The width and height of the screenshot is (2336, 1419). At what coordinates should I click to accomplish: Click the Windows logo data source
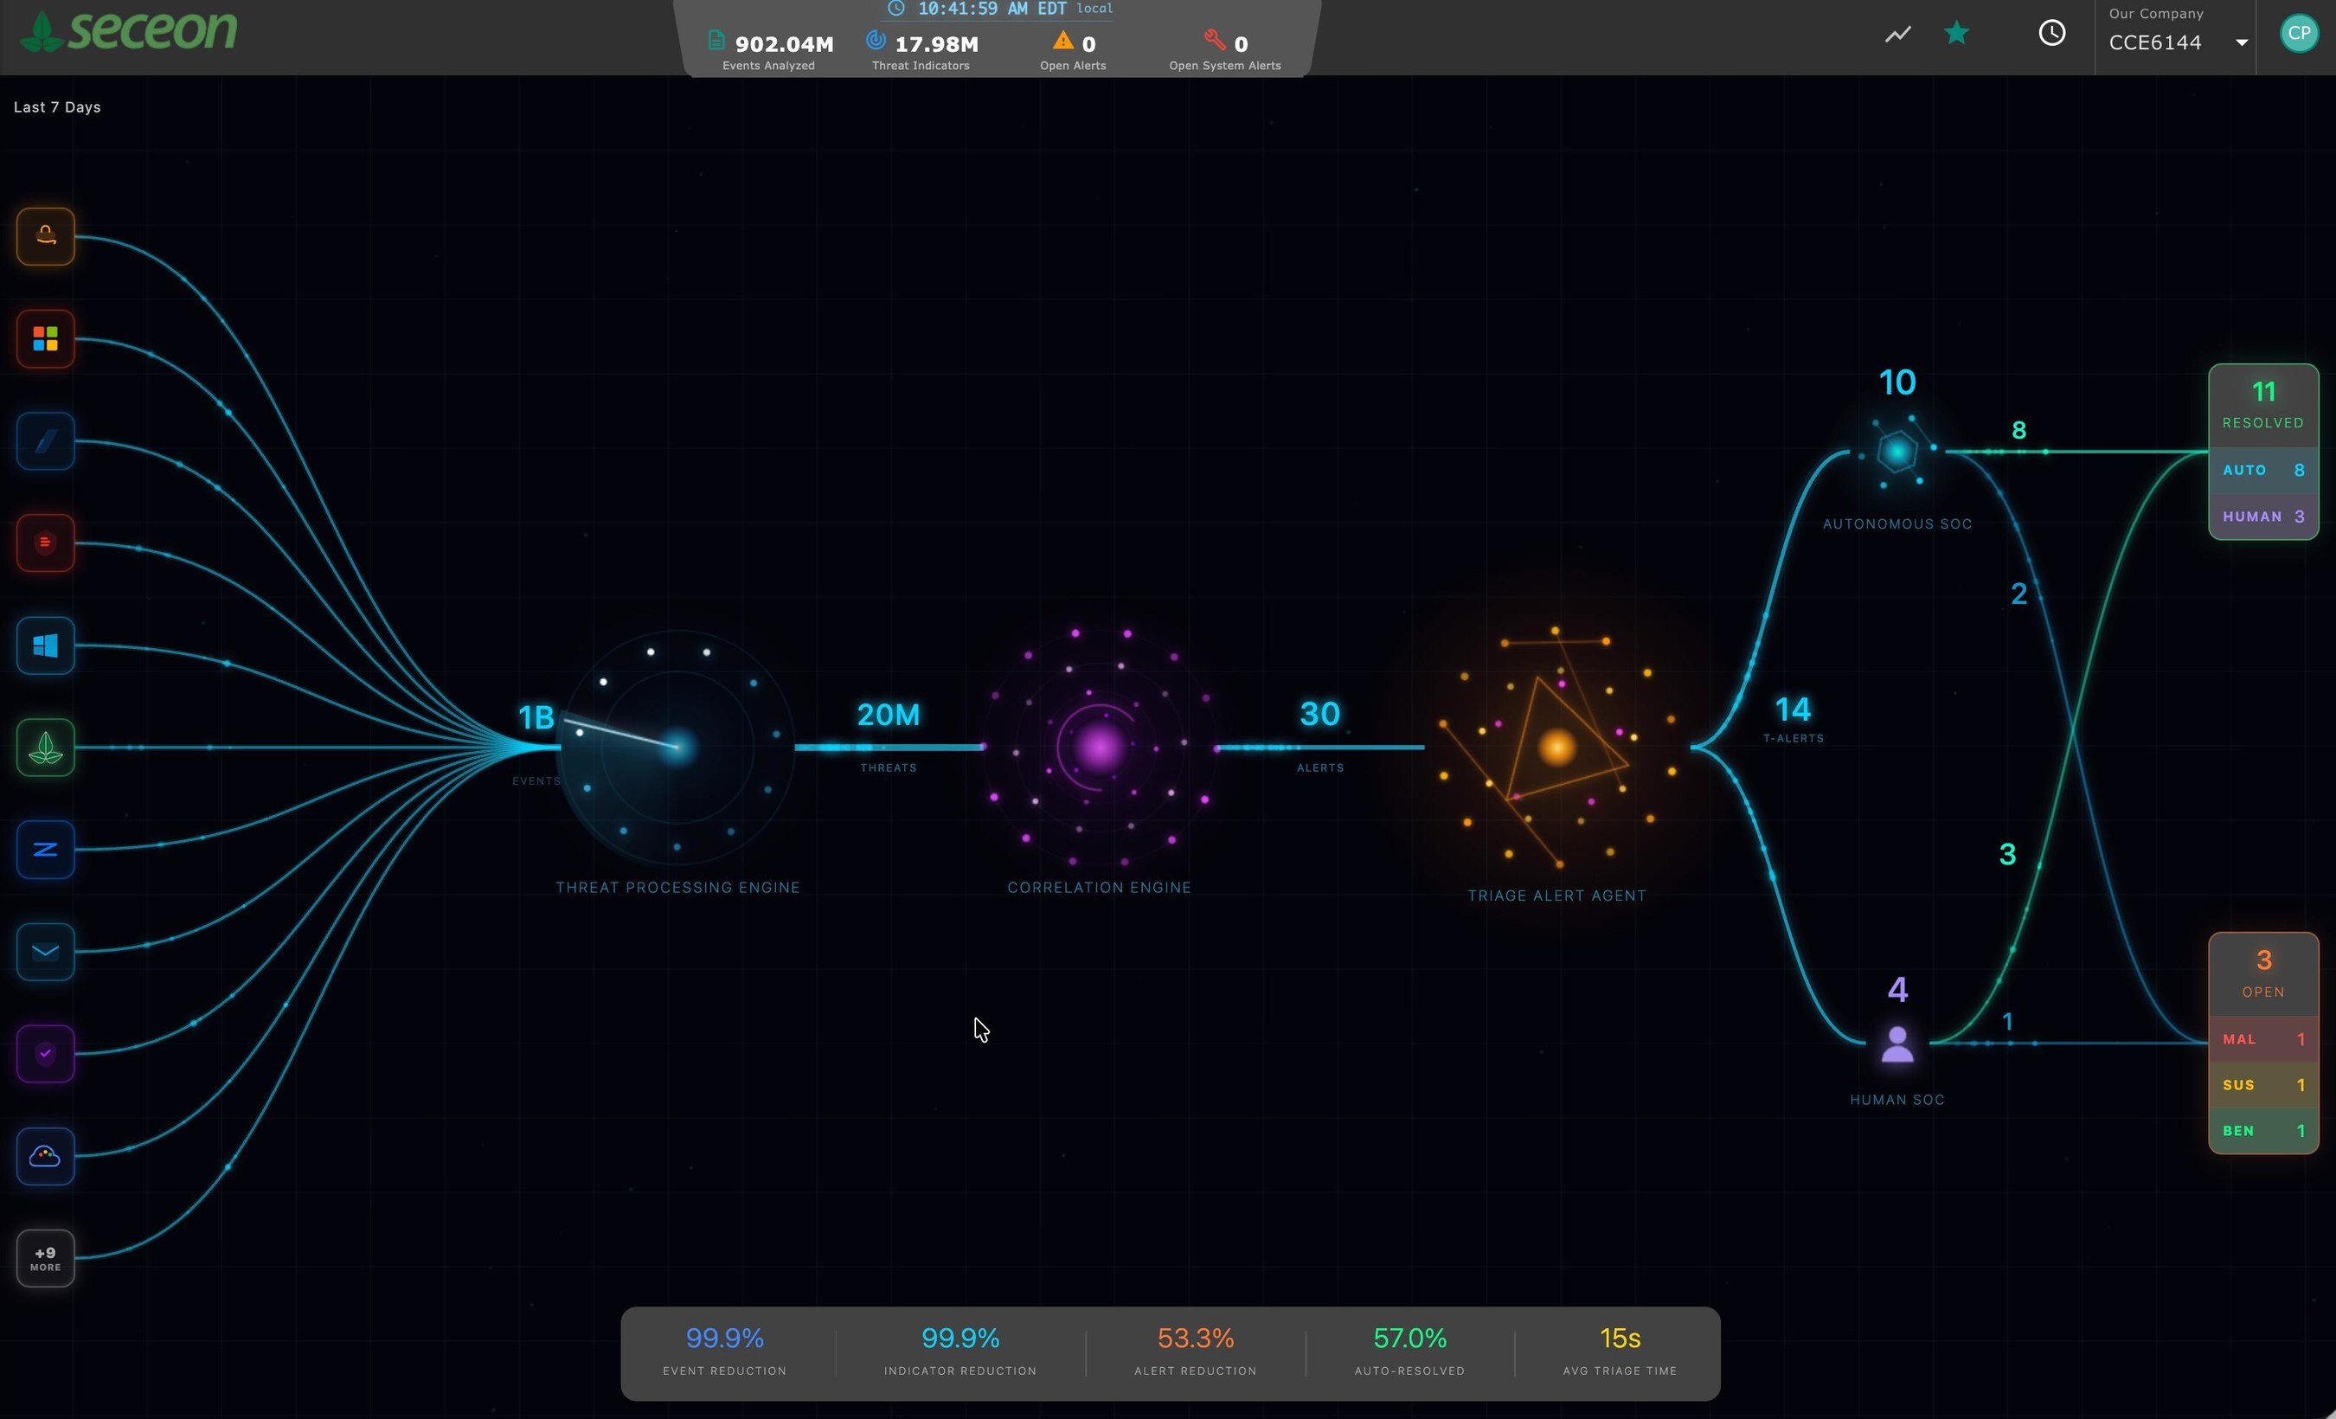point(46,645)
